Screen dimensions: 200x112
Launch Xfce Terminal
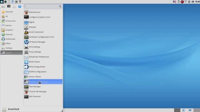click(43, 96)
